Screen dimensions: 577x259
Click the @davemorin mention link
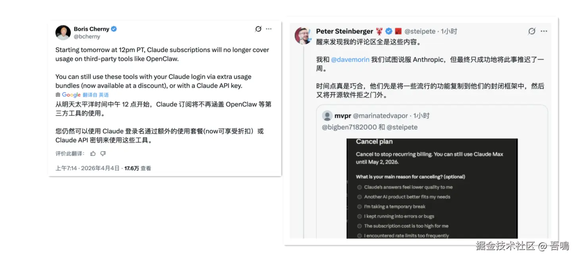pos(350,59)
